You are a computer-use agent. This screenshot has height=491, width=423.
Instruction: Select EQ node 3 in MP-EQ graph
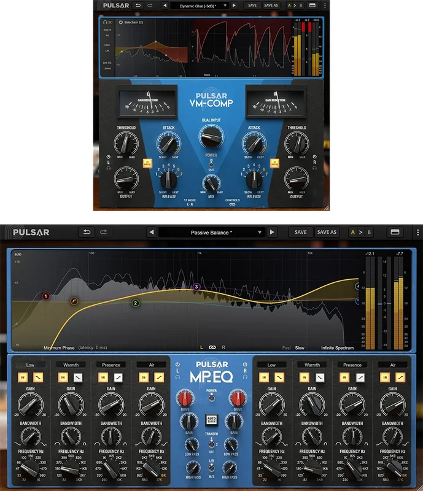tap(196, 287)
